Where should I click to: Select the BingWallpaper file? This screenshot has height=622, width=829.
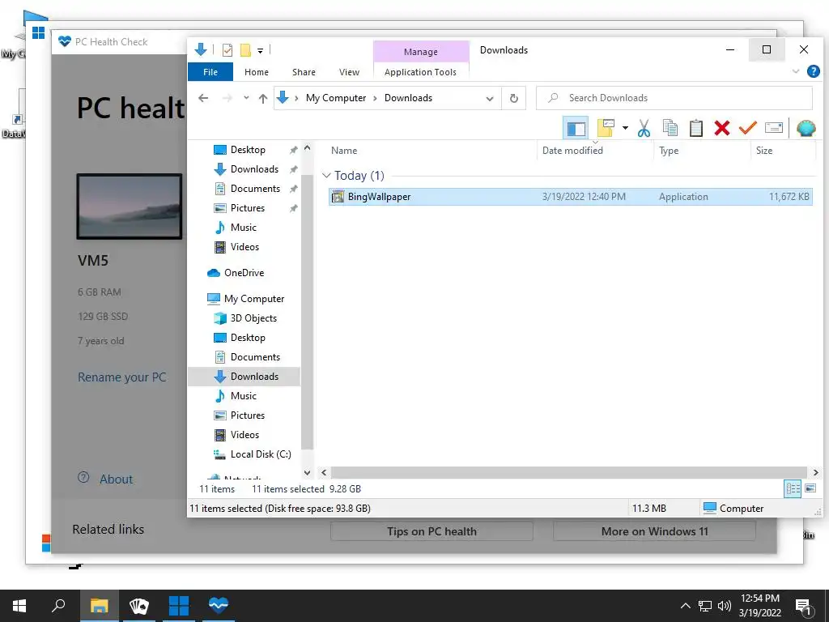pos(571,197)
